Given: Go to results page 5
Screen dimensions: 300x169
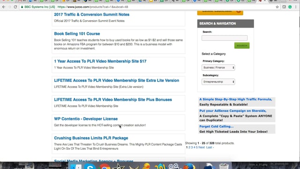Looking at the screenshot, I should pos(197,147).
